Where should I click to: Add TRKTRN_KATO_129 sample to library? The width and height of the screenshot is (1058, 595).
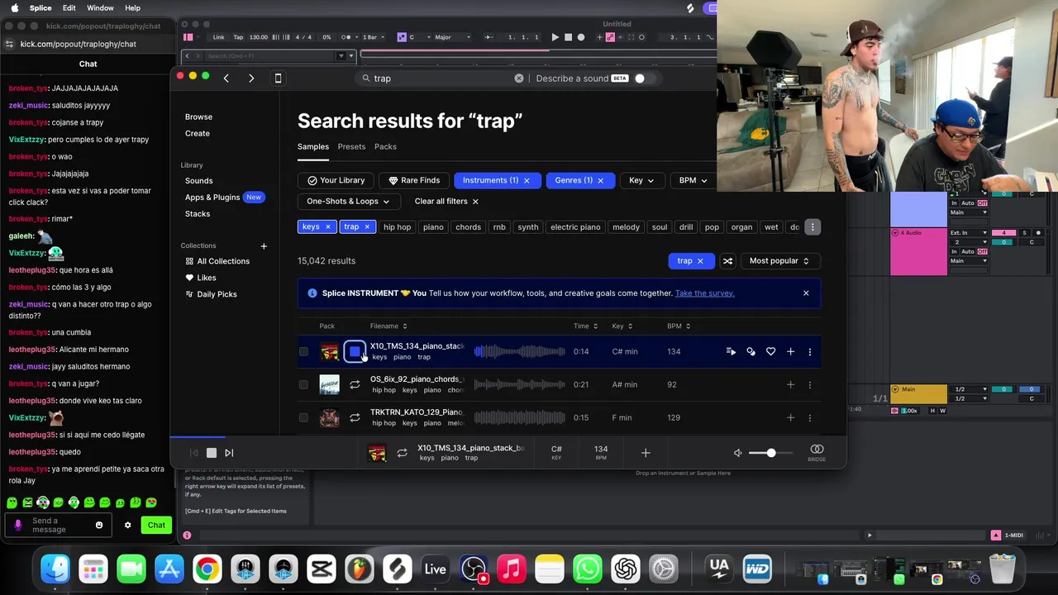tap(790, 417)
